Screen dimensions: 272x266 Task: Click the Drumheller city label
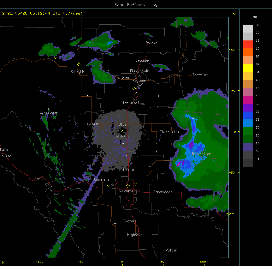click(201, 154)
